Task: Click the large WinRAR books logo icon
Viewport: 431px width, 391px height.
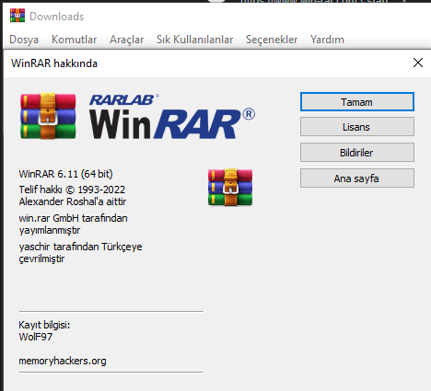Action: tap(48, 116)
